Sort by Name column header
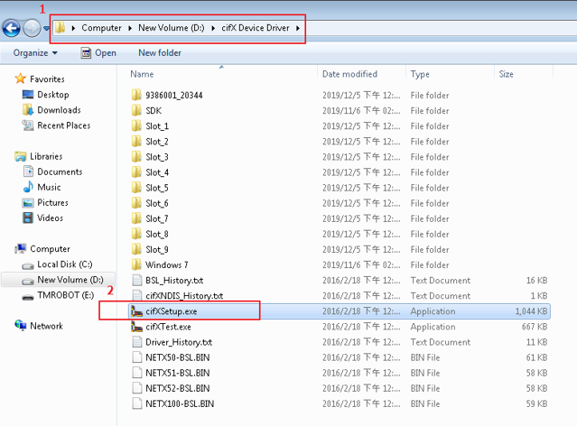Screen dimensions: 577x426 [x=142, y=74]
